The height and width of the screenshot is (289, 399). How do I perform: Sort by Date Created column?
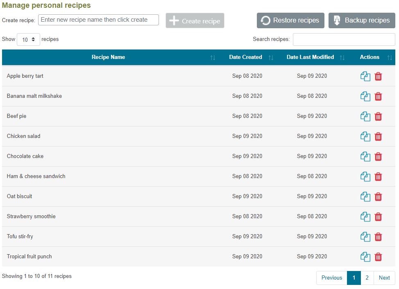246,57
